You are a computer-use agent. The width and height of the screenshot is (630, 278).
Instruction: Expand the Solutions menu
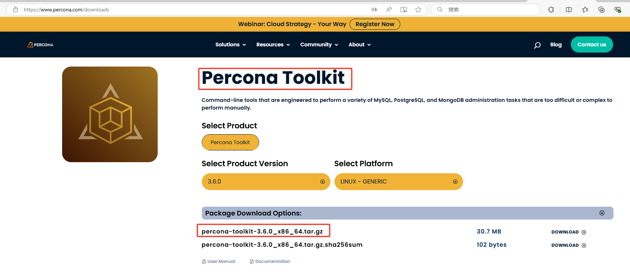[230, 44]
